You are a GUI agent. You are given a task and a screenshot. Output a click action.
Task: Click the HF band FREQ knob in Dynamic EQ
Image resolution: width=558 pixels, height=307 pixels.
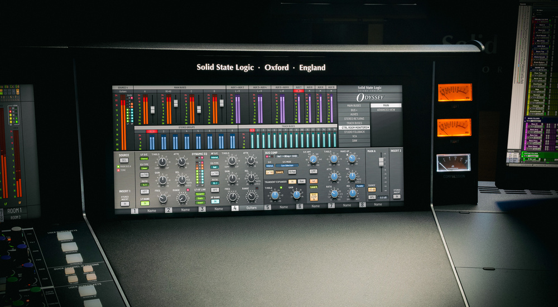(233, 197)
